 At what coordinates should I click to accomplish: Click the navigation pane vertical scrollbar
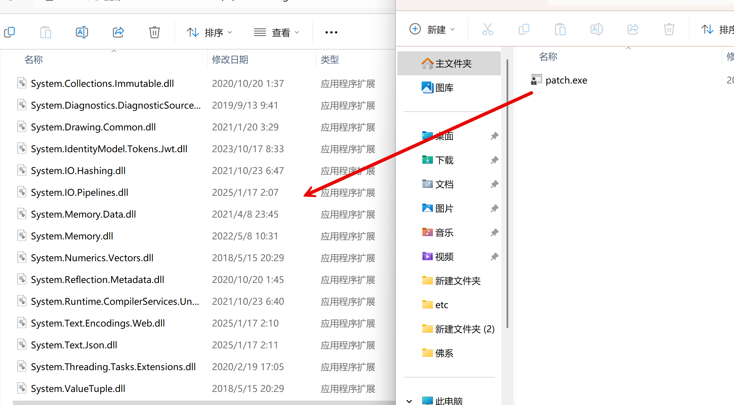[x=507, y=194]
